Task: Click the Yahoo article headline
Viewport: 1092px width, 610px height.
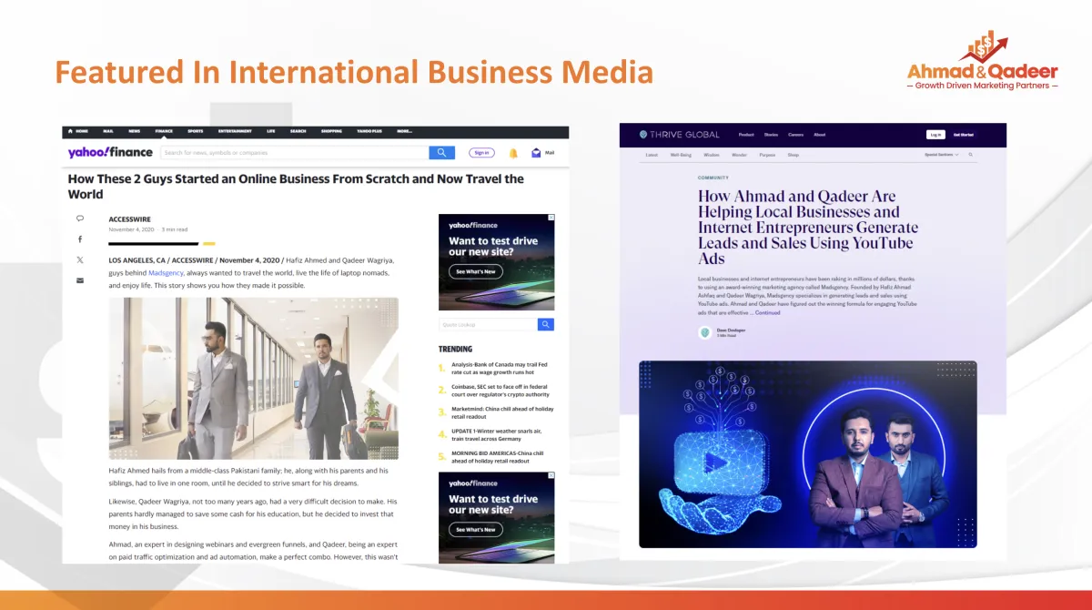Action: (x=296, y=187)
